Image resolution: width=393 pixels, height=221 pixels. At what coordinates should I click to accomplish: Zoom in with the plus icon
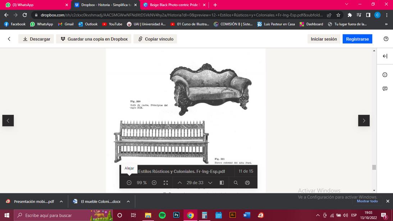154,183
